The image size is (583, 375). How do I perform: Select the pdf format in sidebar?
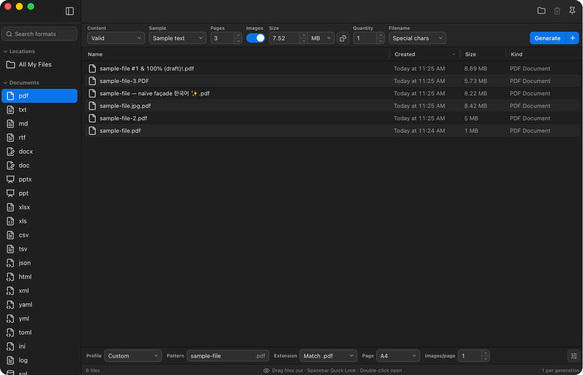tap(39, 96)
